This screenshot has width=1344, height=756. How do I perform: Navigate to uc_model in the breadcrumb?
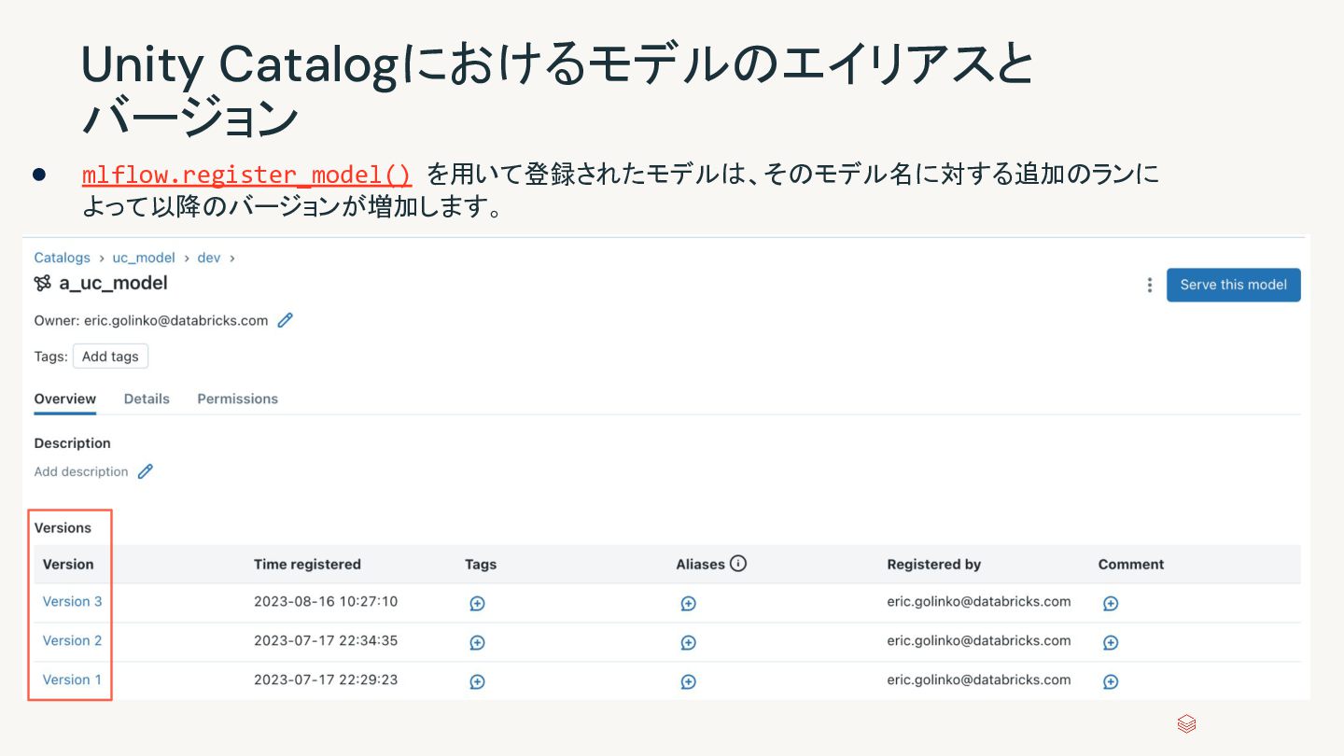(144, 258)
